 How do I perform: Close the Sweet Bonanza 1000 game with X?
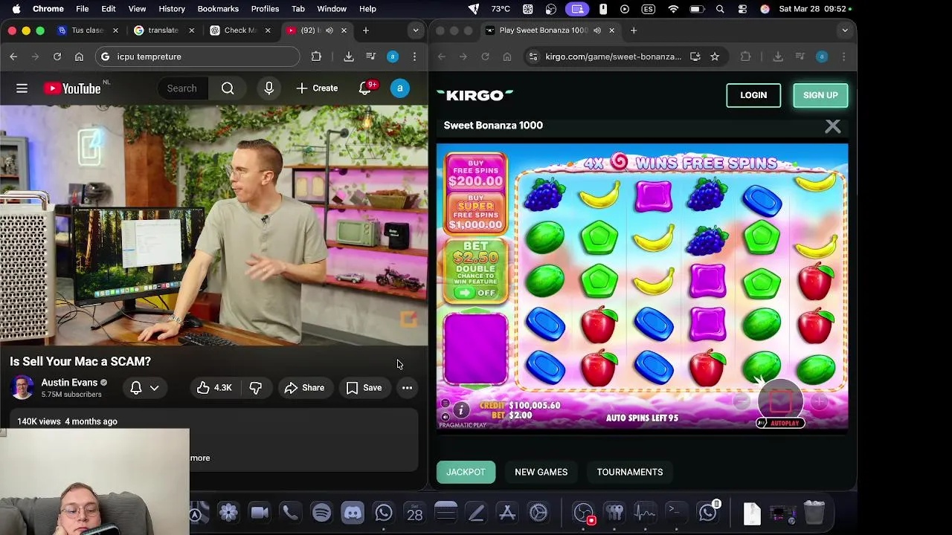tap(832, 126)
